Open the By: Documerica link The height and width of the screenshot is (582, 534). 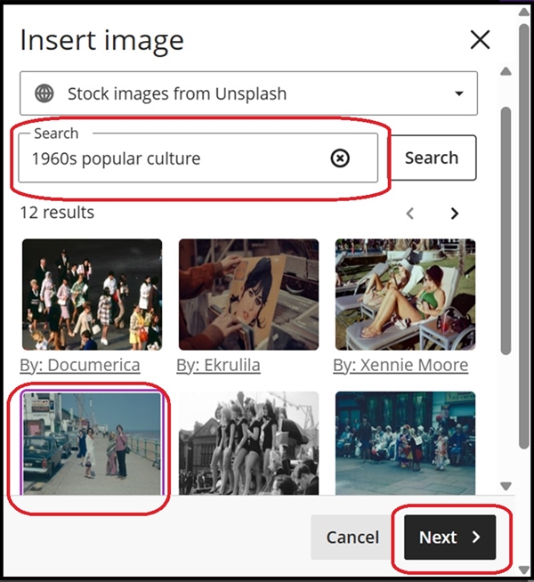[80, 365]
